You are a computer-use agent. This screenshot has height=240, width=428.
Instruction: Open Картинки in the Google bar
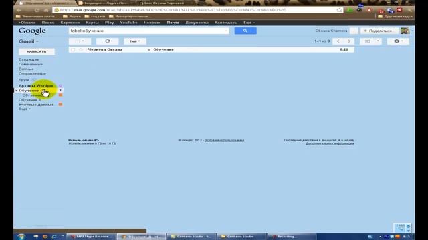point(70,23)
